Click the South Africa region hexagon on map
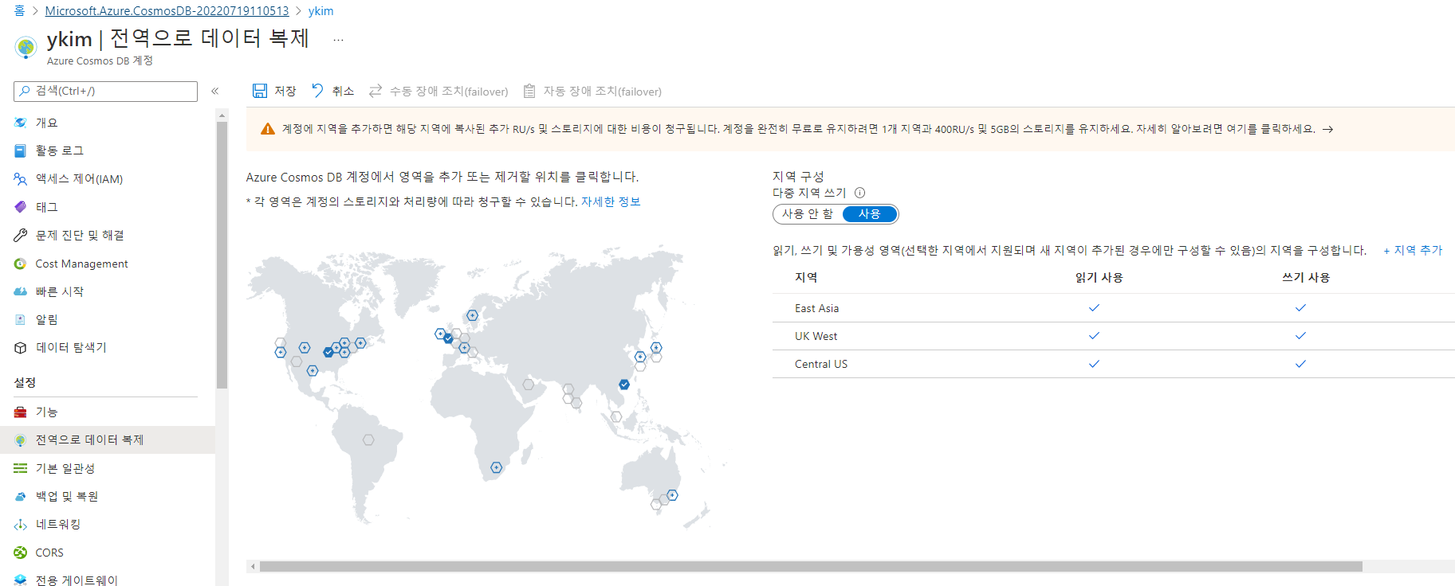The width and height of the screenshot is (1455, 586). click(x=496, y=467)
